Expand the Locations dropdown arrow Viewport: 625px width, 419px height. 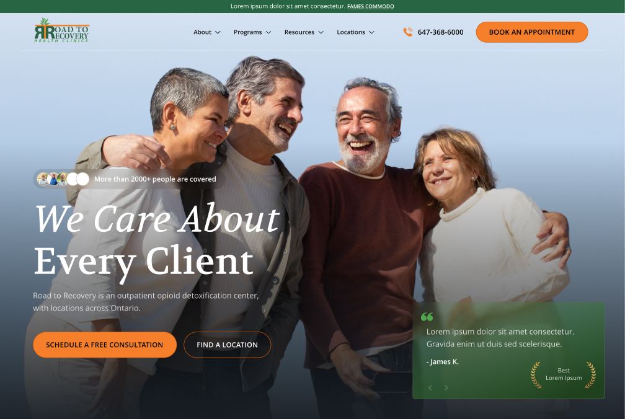pos(371,32)
